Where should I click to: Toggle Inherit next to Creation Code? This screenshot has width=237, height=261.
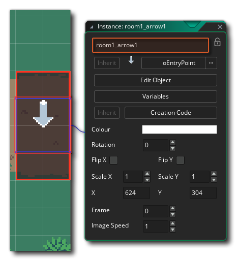click(x=107, y=113)
